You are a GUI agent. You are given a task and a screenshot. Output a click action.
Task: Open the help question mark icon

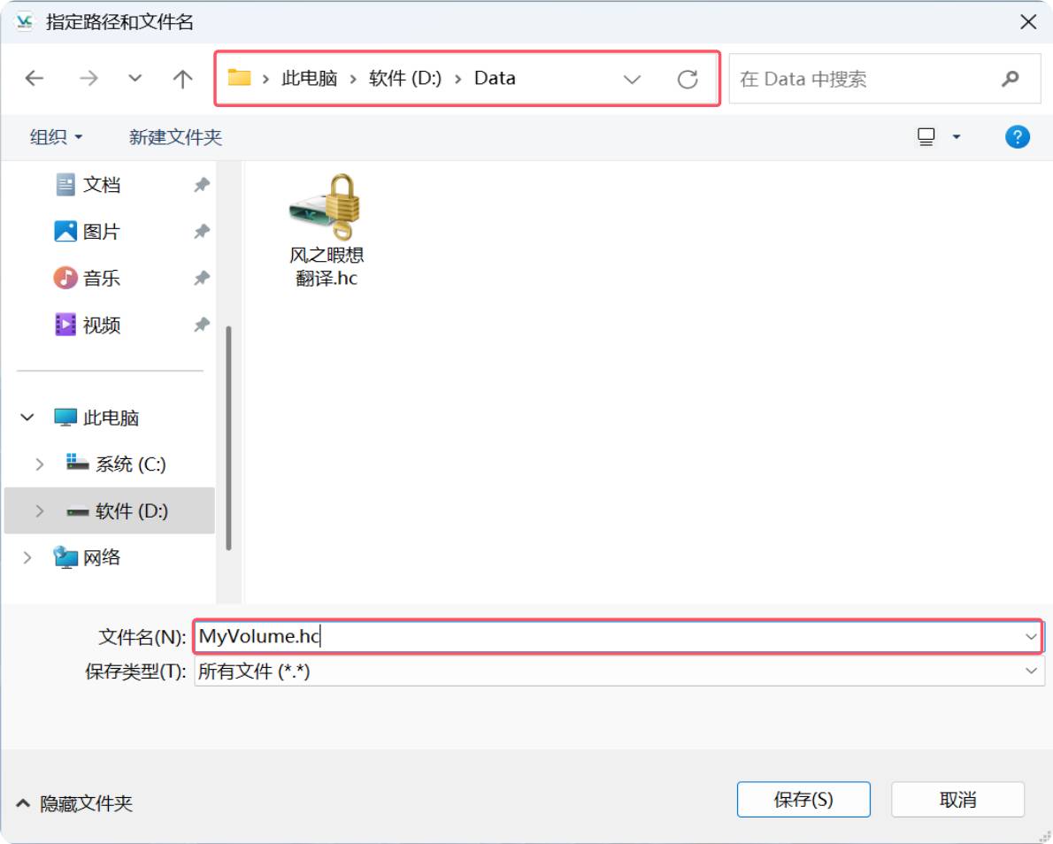tap(1017, 137)
